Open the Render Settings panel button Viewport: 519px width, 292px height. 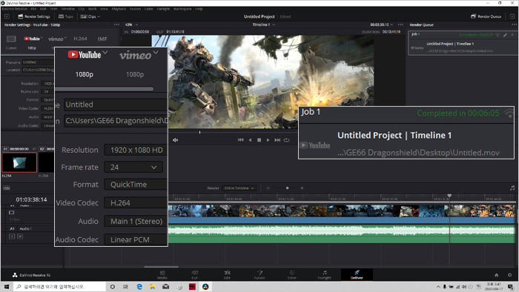coord(34,16)
